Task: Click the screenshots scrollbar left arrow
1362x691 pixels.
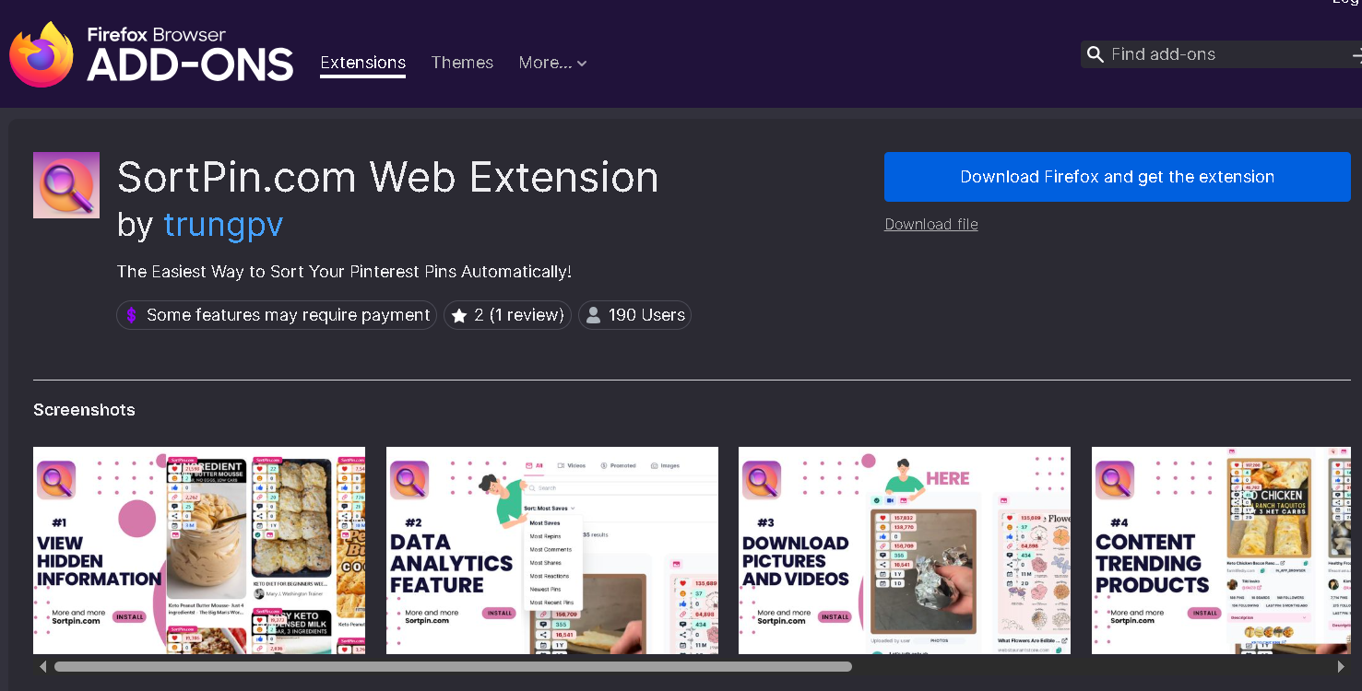Action: 42,666
